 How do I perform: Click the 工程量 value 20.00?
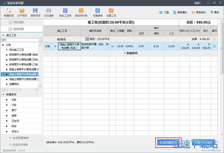point(120,46)
